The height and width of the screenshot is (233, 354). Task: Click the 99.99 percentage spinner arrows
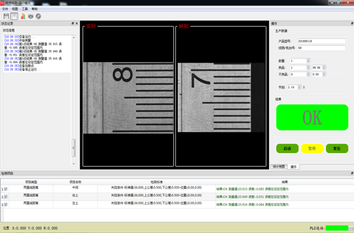tap(324, 68)
